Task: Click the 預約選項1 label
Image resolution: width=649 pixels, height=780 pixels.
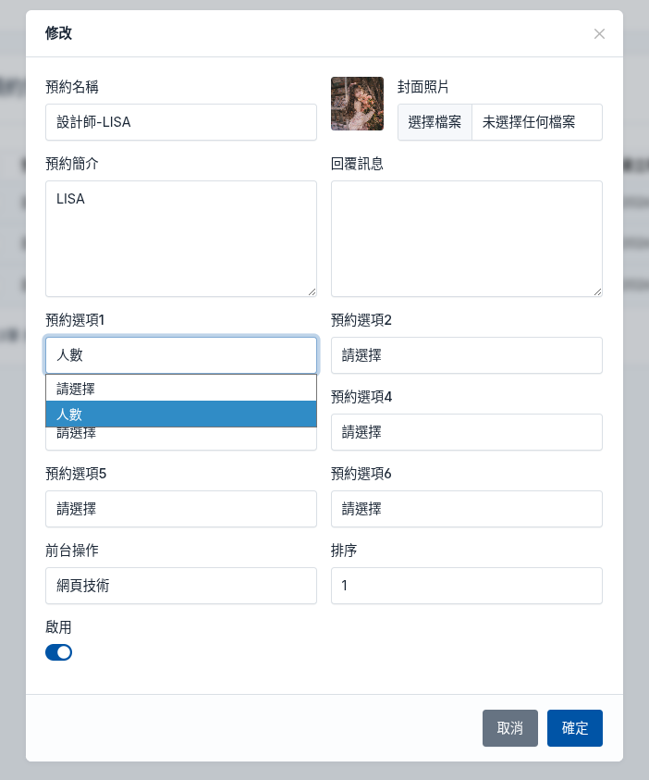Action: coord(75,320)
